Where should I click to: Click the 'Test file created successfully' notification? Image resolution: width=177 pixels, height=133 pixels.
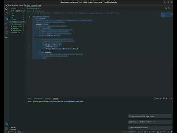tap(150, 128)
